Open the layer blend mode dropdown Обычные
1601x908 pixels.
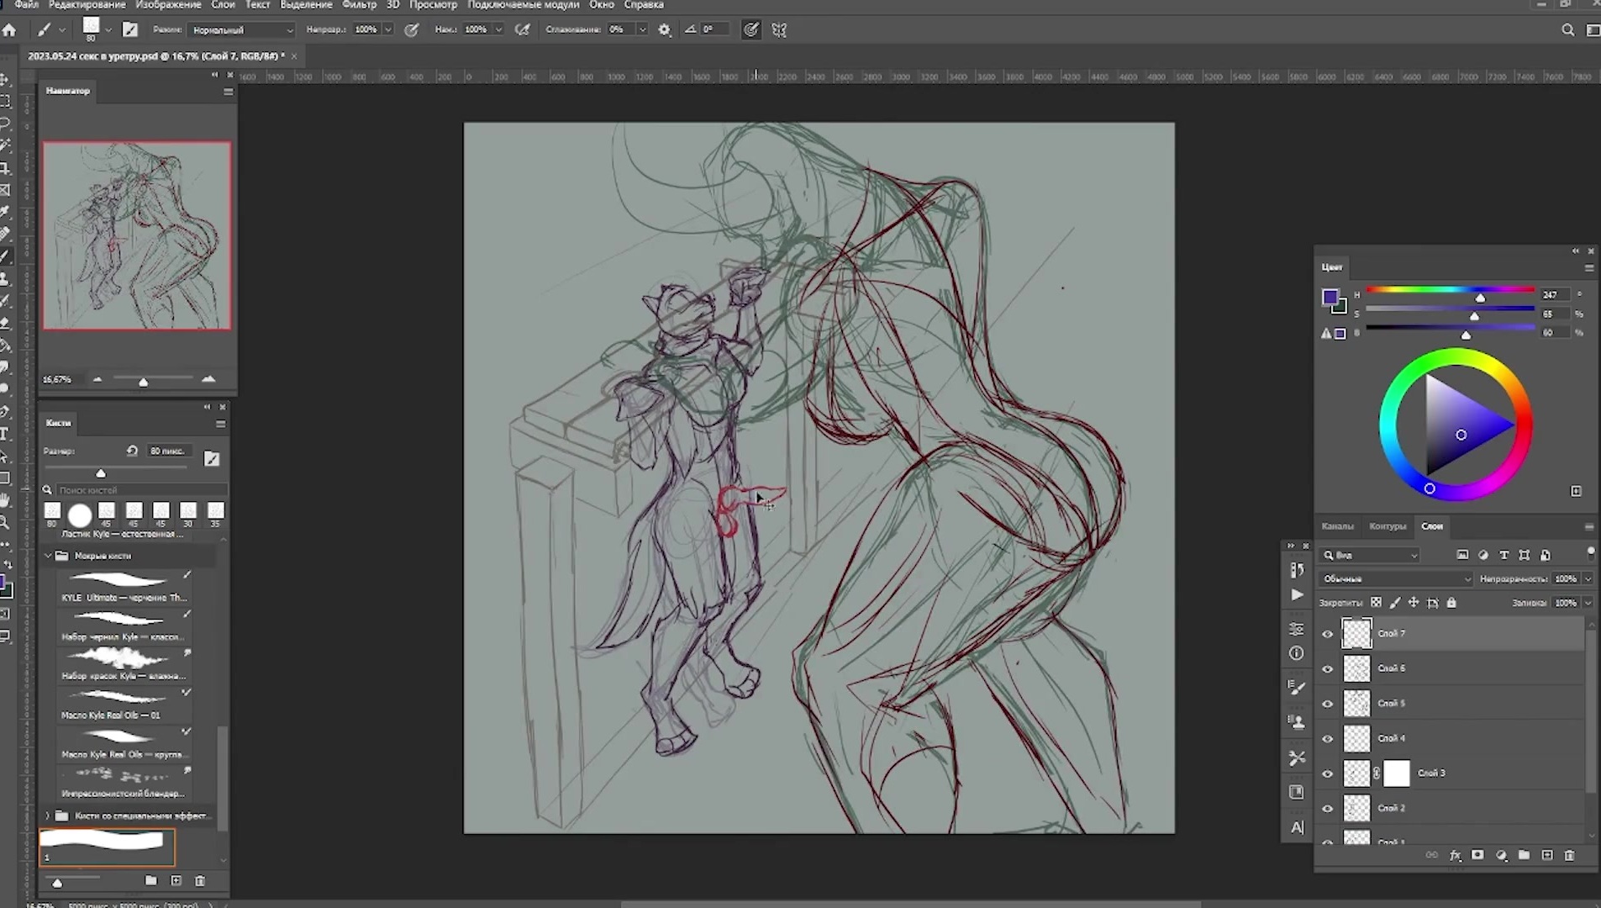tap(1395, 578)
